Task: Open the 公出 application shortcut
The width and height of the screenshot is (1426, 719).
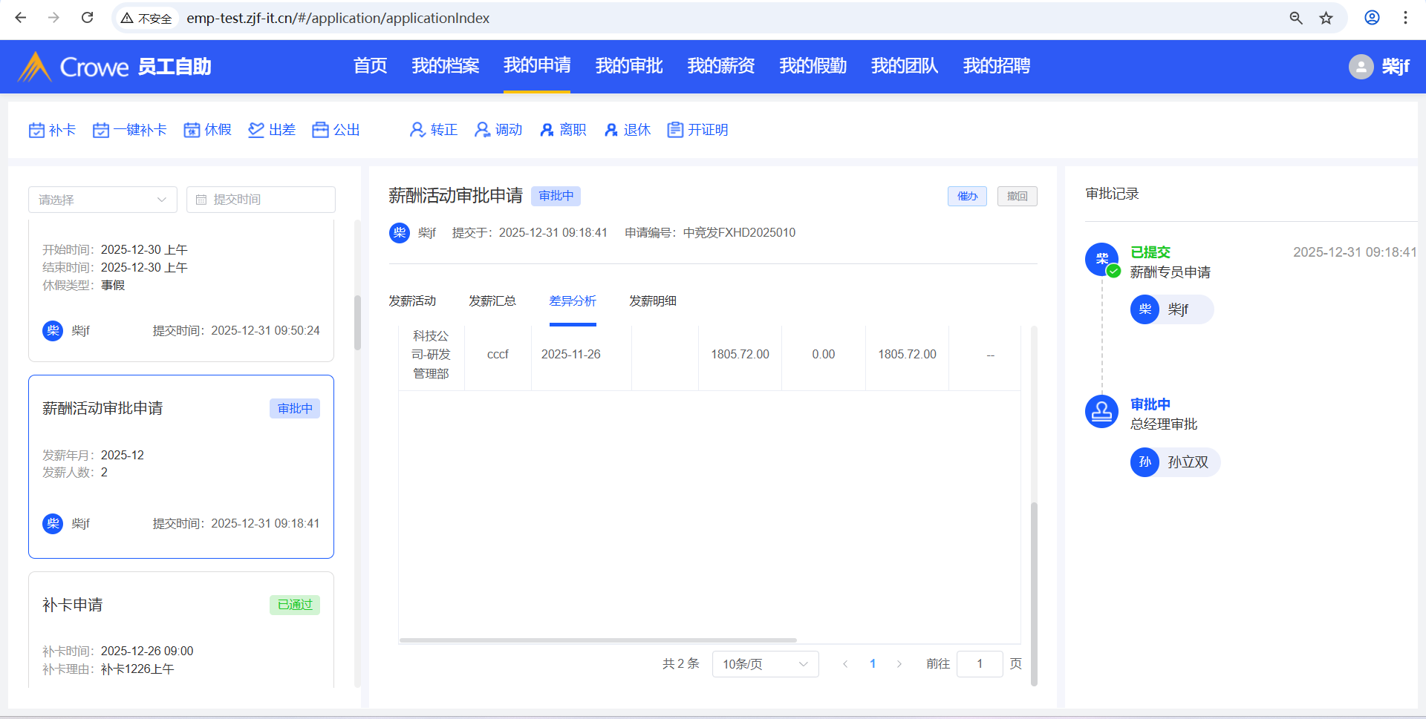Action: (336, 131)
